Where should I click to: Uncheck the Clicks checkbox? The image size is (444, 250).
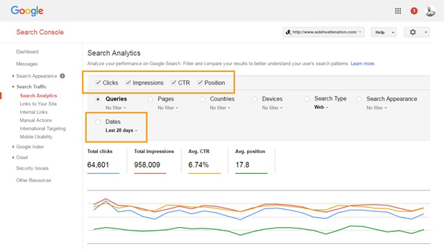point(98,82)
